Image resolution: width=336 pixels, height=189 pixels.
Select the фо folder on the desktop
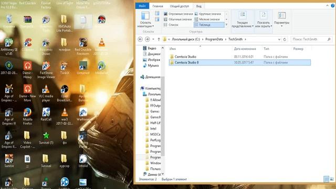[x=64, y=138]
